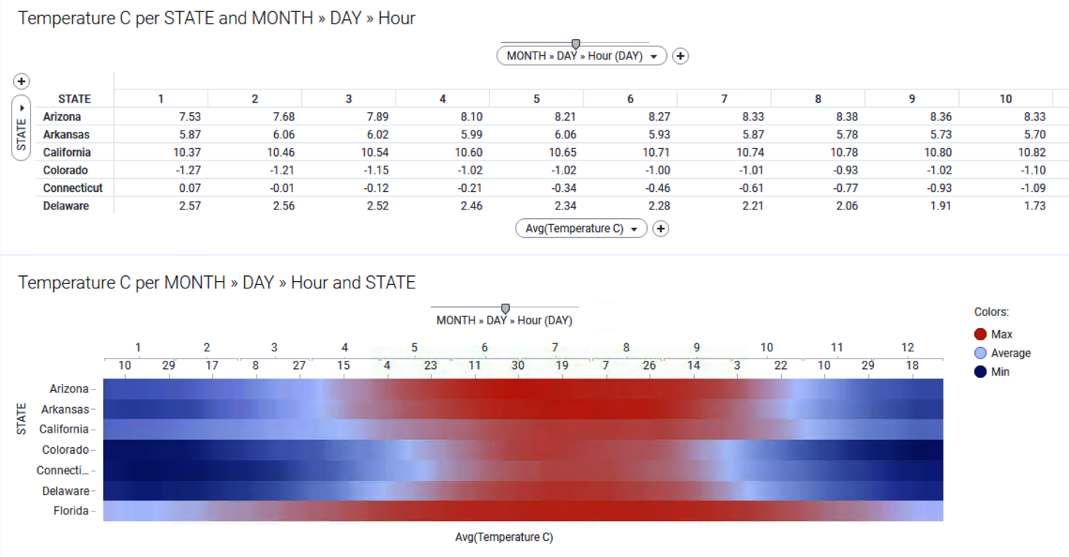Click the plus icon beside MONTH » DAY » Hour

pyautogui.click(x=681, y=56)
